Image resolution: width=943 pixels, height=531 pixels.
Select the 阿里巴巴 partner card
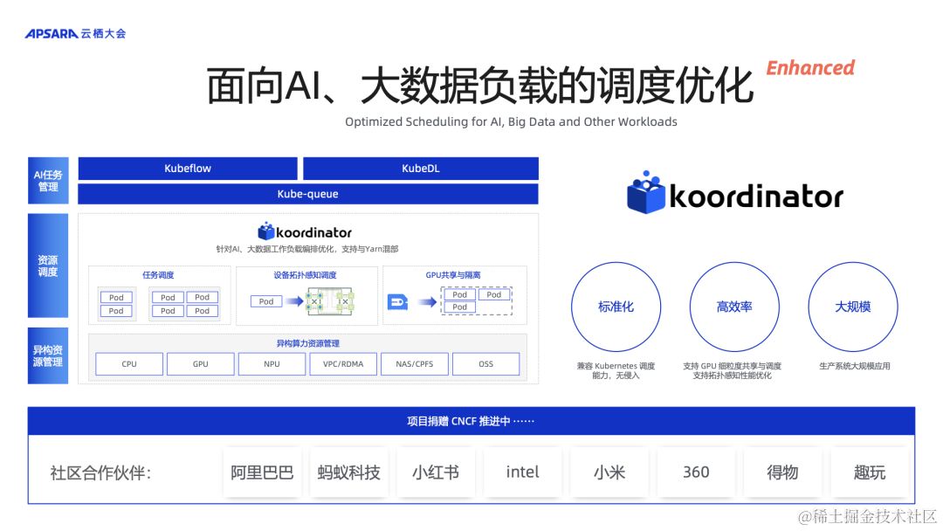262,472
